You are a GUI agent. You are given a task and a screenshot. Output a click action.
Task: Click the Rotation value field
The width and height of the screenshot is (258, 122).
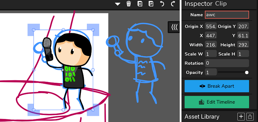tap(227, 63)
